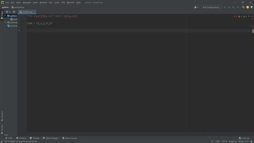This screenshot has height=143, width=254.
Task: Select the pycharm.py file in project tree
Action: point(14,19)
